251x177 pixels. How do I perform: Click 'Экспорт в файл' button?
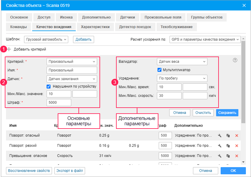tap(69, 171)
